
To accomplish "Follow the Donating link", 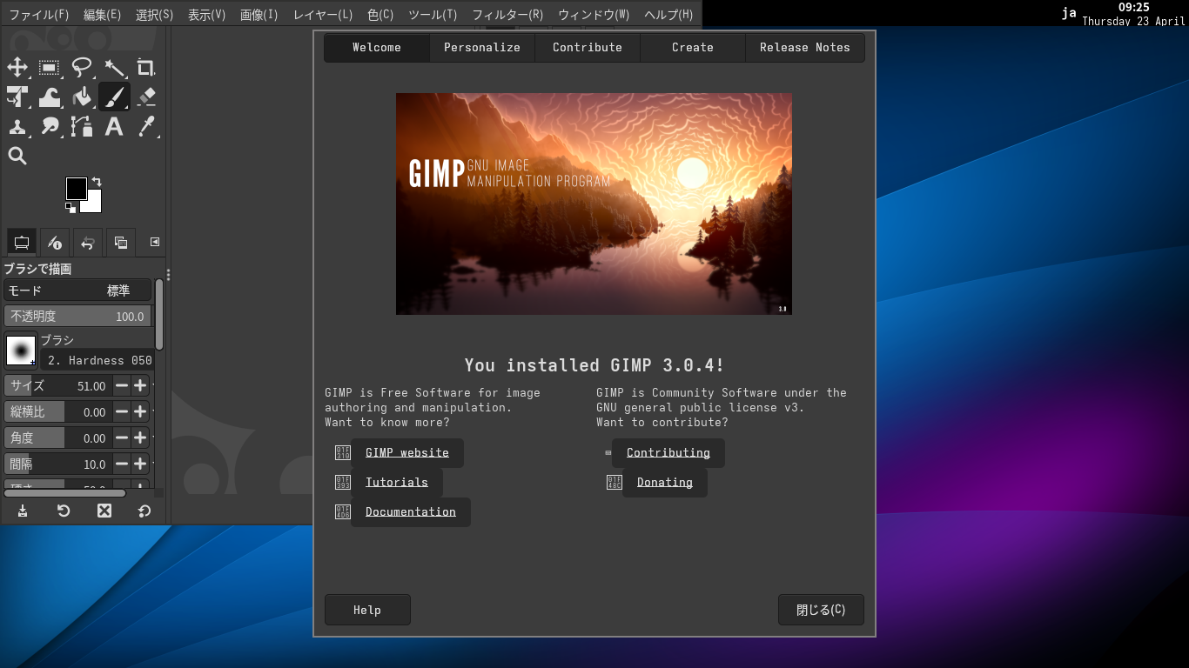I will [663, 482].
